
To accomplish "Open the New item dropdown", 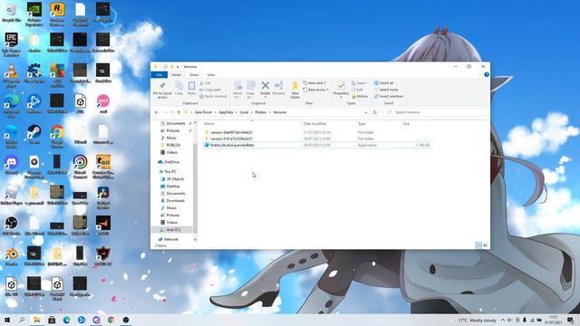I will coord(314,83).
